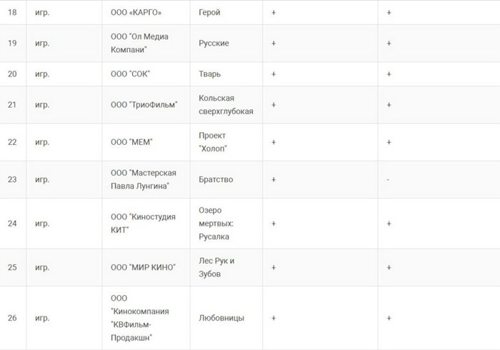The width and height of the screenshot is (500, 350).
Task: Click the title Проект "Холоп"
Action: pyautogui.click(x=213, y=142)
